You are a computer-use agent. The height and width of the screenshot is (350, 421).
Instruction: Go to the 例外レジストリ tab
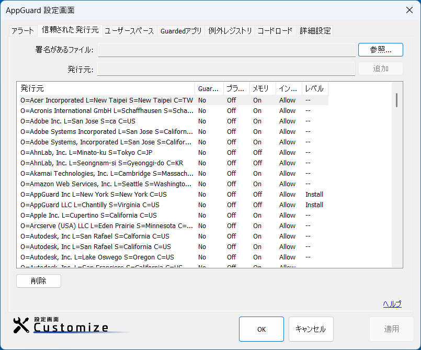point(230,31)
